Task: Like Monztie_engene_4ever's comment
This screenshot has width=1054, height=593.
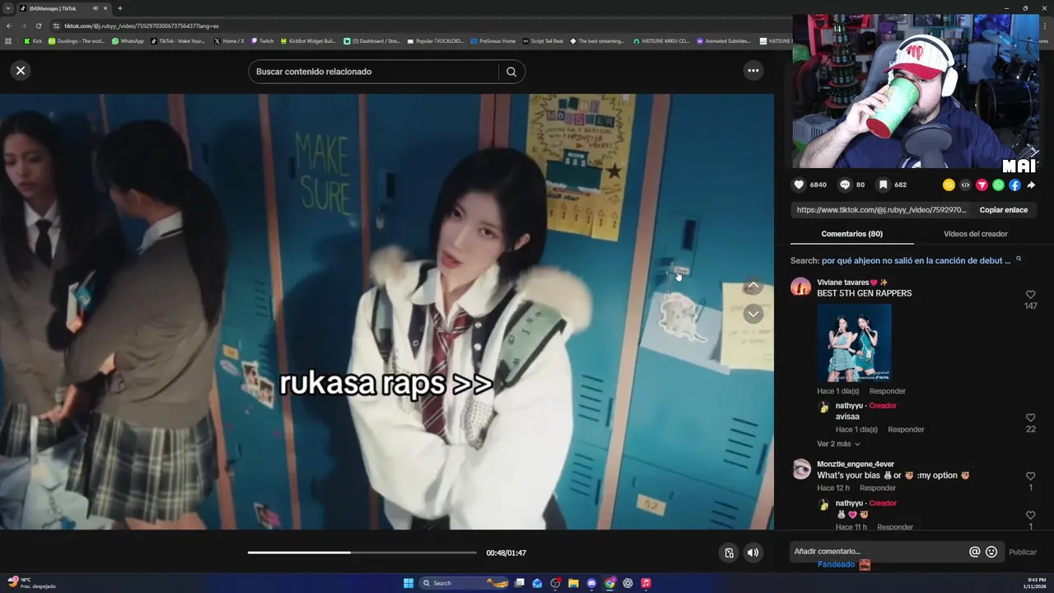Action: 1030,477
